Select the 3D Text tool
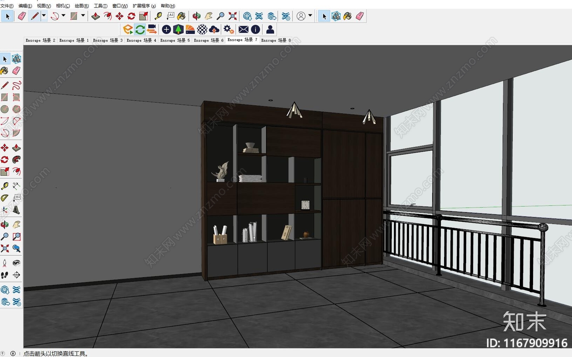 pos(16,210)
